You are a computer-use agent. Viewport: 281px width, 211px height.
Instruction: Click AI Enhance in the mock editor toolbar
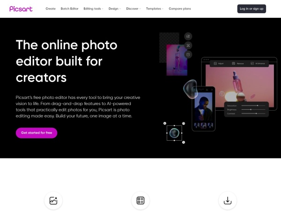point(258,63)
